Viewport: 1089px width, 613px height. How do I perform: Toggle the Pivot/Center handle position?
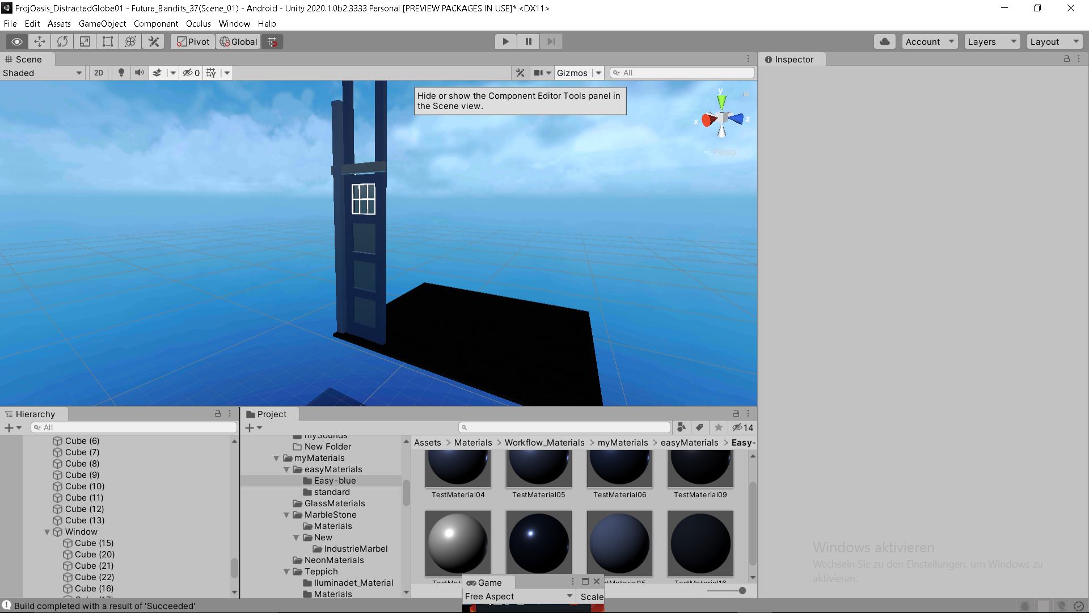coord(193,41)
